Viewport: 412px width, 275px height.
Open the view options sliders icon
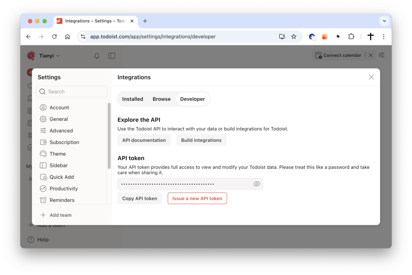tap(381, 55)
